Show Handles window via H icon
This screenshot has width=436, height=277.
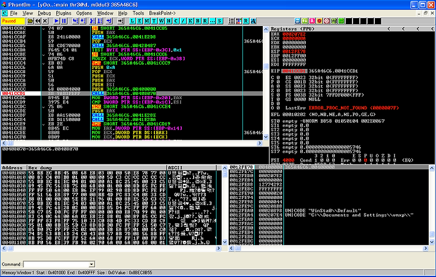click(168, 21)
